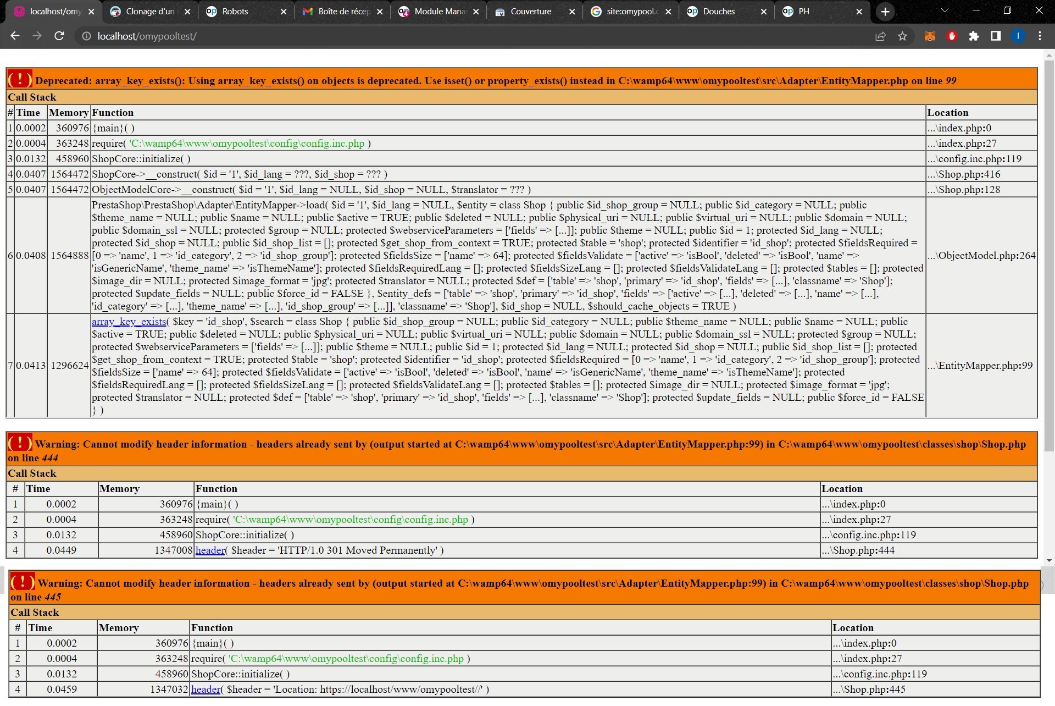This screenshot has height=706, width=1055.
Task: Click time value 0.0449
Action: [62, 550]
